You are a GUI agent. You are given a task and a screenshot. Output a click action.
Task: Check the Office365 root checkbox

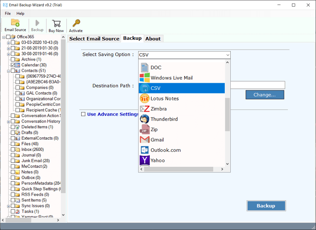point(8,37)
